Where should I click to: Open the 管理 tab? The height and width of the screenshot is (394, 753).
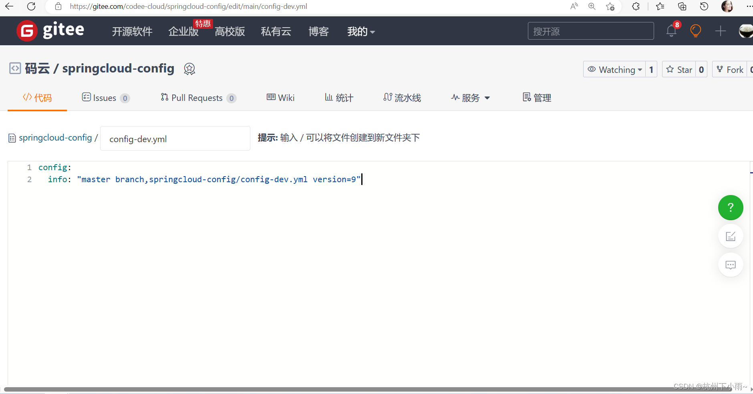[x=537, y=98]
